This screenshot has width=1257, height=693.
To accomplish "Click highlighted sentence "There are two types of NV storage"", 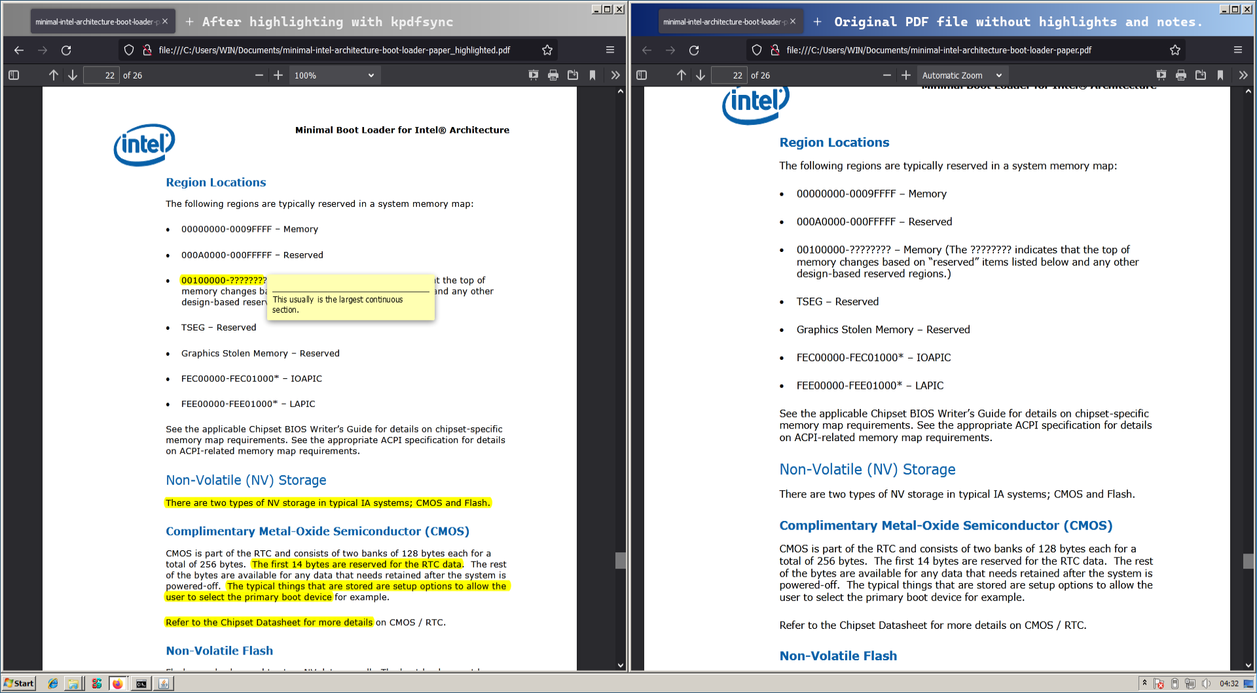I will coord(327,503).
